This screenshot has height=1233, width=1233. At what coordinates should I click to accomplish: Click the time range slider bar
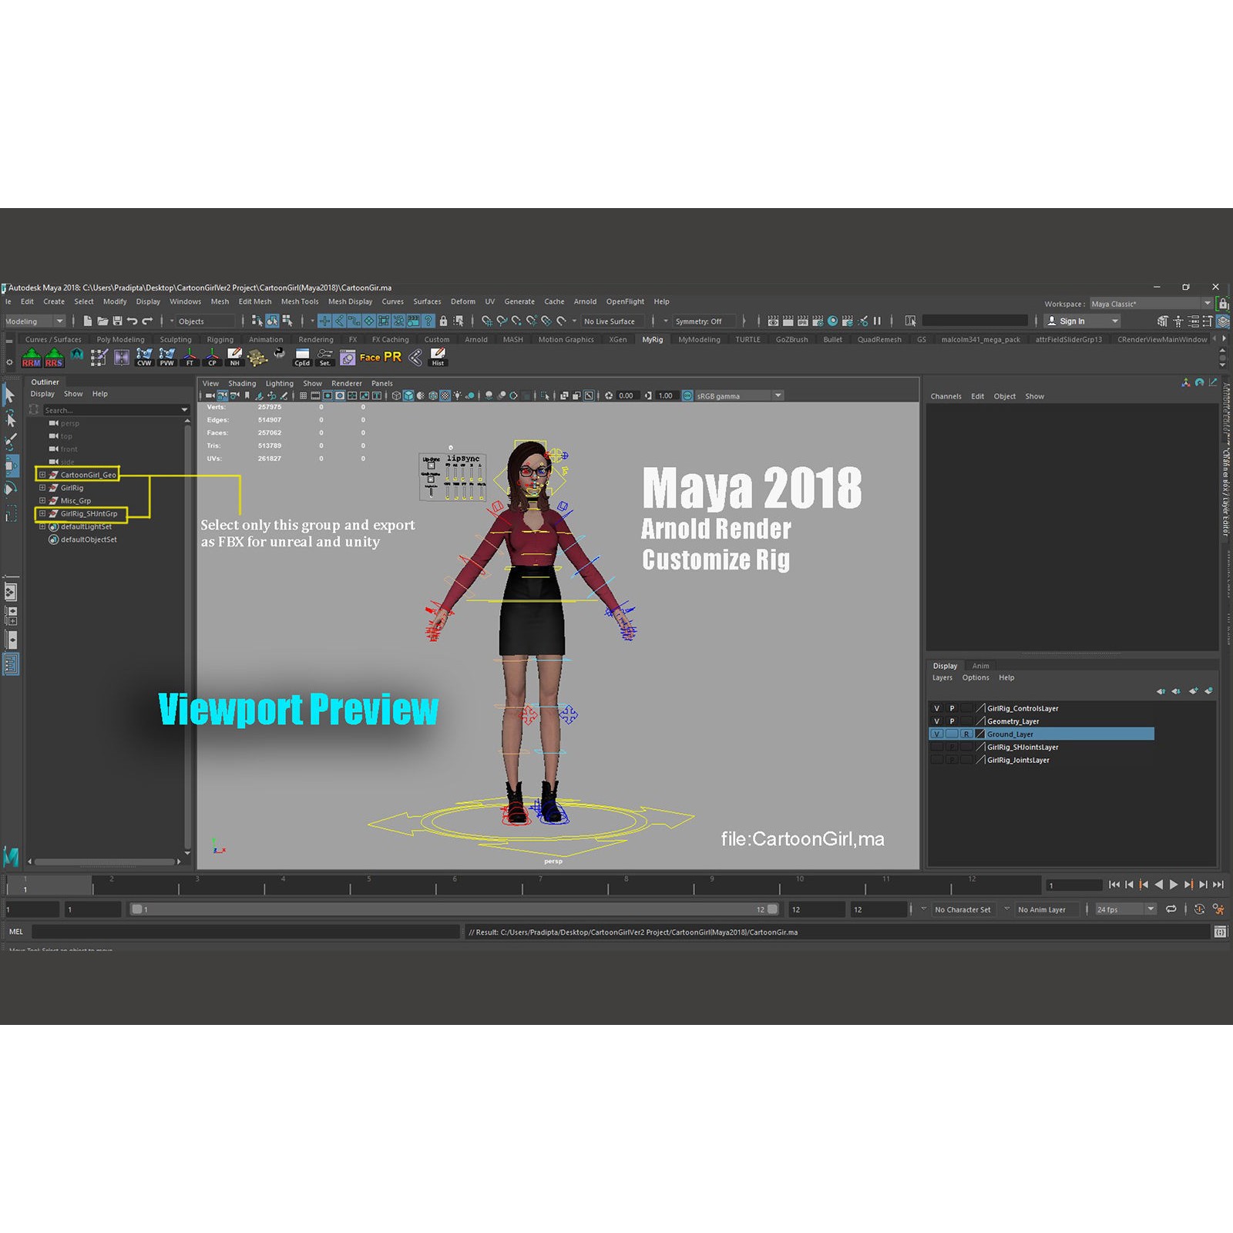pyautogui.click(x=454, y=909)
